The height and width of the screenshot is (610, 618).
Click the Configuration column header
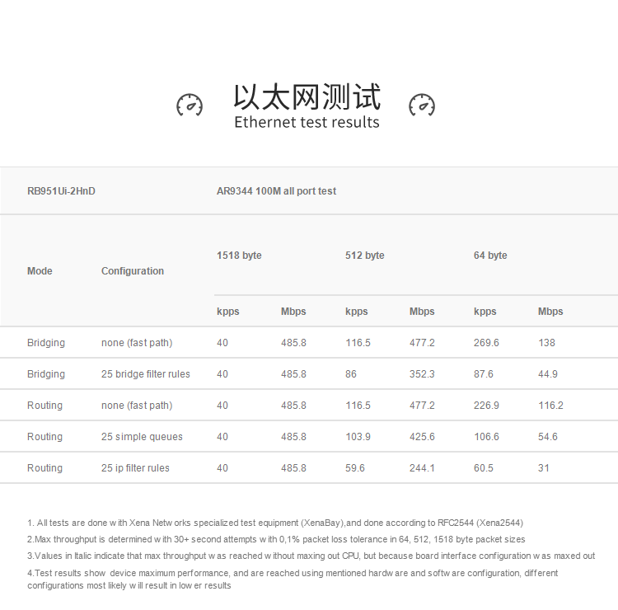(133, 271)
